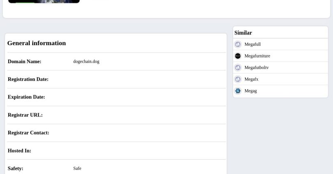
Task: Click the General information heading
Action: (37, 43)
